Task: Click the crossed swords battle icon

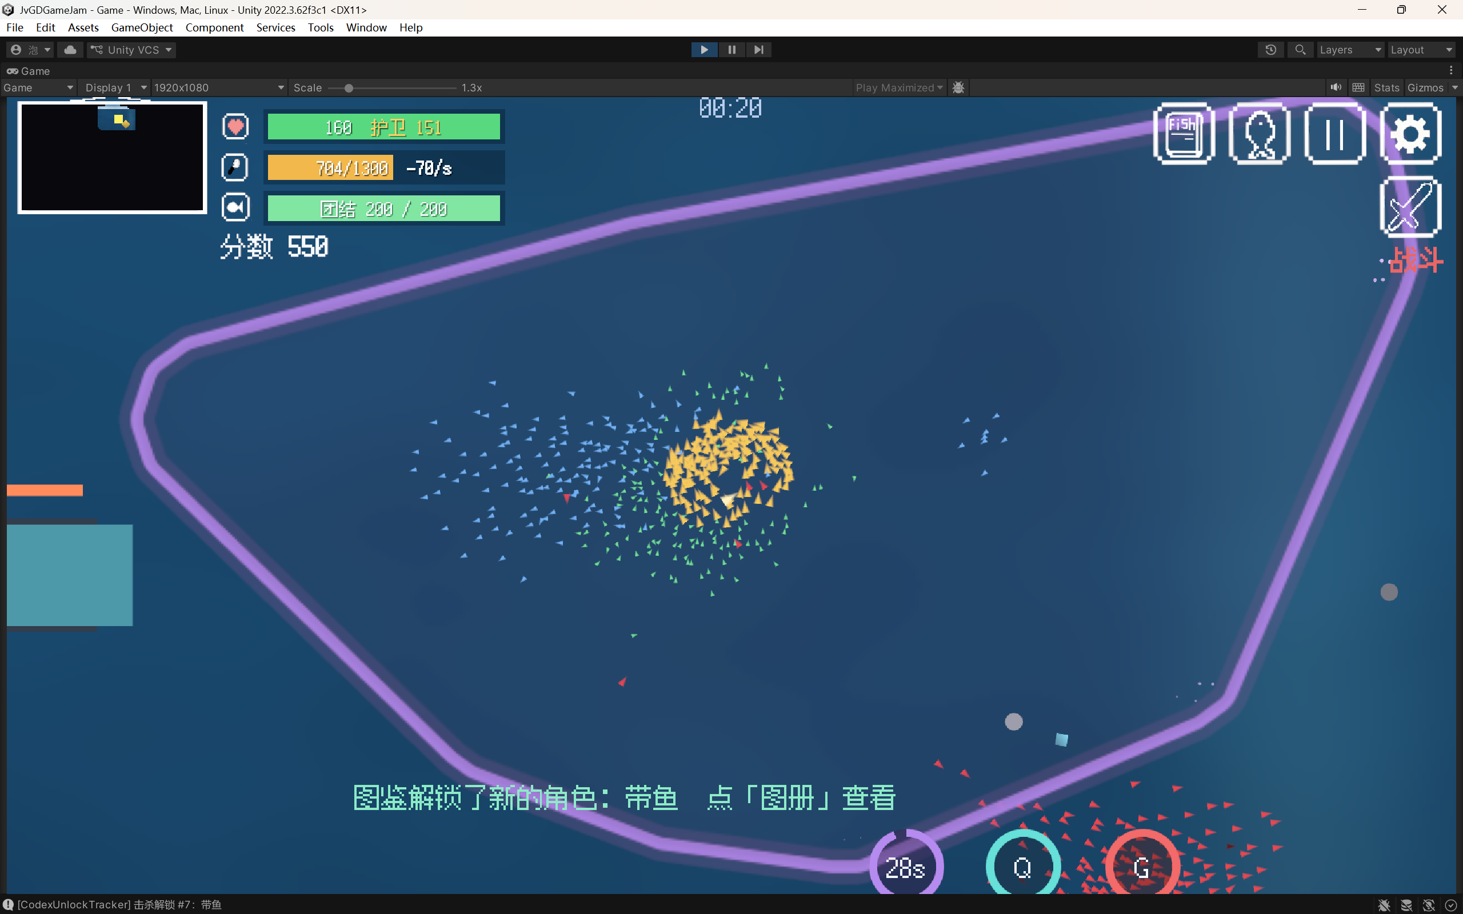Action: coord(1411,207)
